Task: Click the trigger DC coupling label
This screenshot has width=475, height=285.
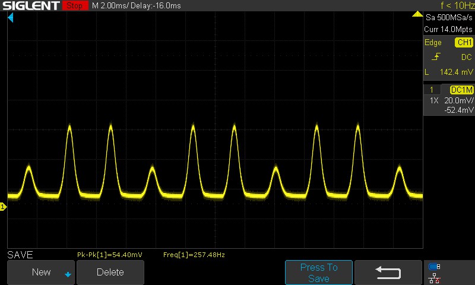Action: point(466,57)
